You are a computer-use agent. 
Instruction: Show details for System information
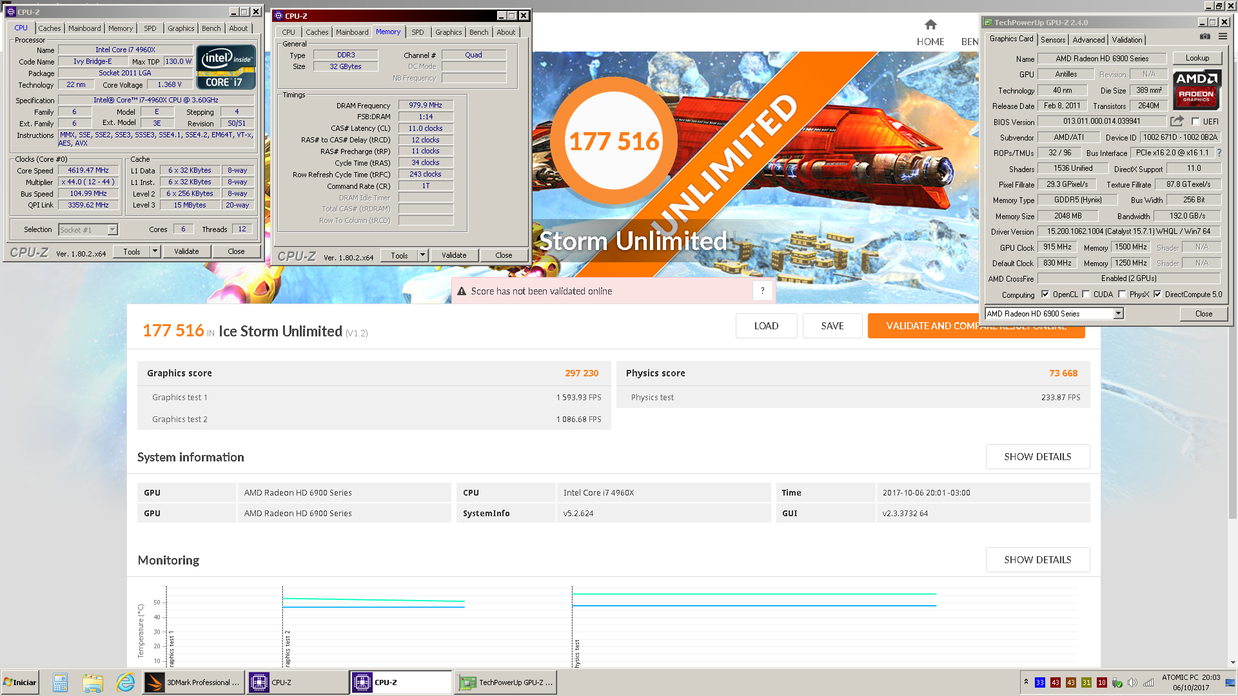(1037, 457)
